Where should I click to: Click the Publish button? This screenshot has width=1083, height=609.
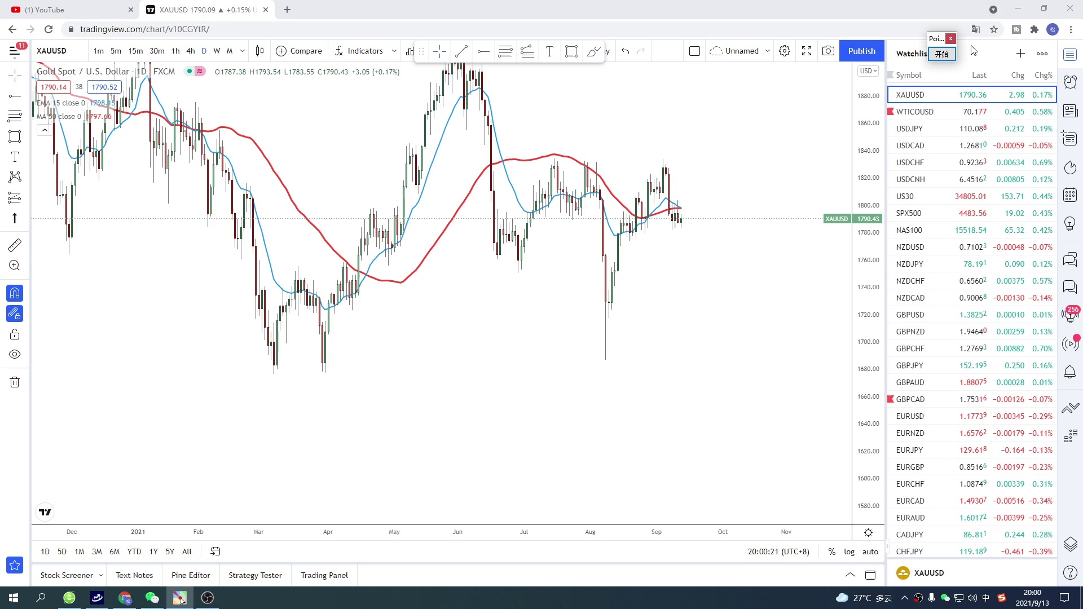[861, 51]
